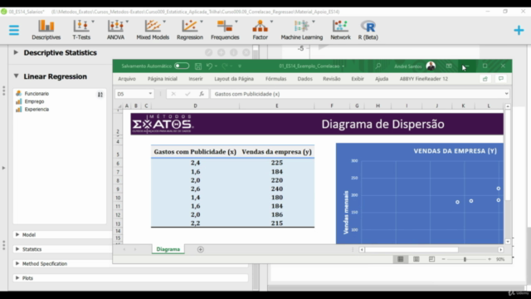The height and width of the screenshot is (299, 531).
Task: Switch Excel to Page Break Preview
Action: point(431,259)
